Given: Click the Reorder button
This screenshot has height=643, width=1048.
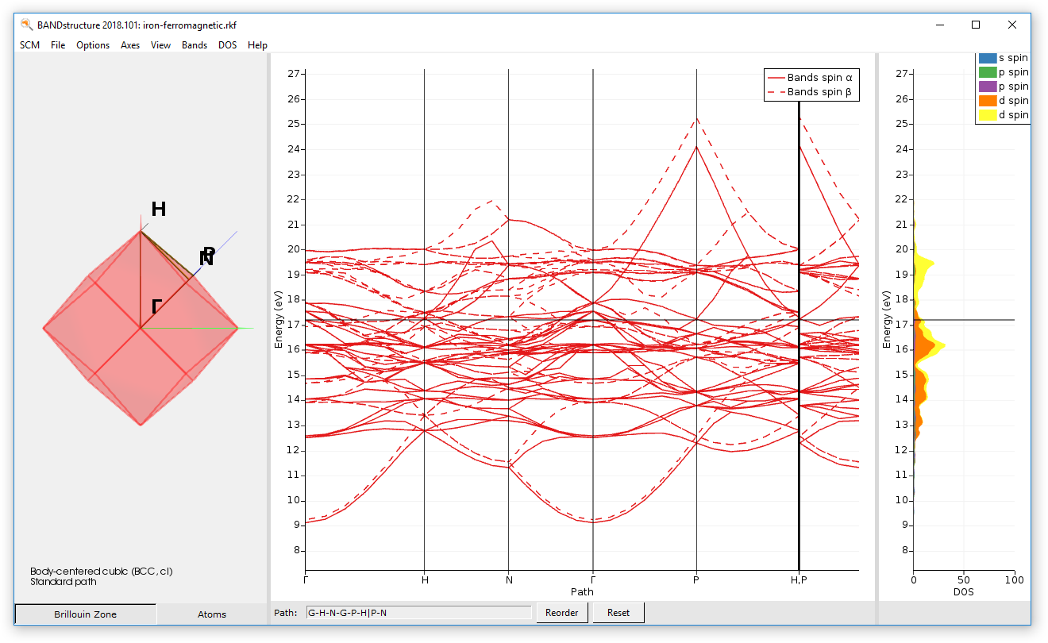Looking at the screenshot, I should click(562, 612).
